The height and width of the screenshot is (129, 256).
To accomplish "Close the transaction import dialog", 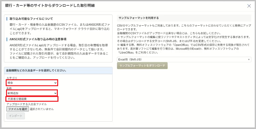I will pos(249,6).
